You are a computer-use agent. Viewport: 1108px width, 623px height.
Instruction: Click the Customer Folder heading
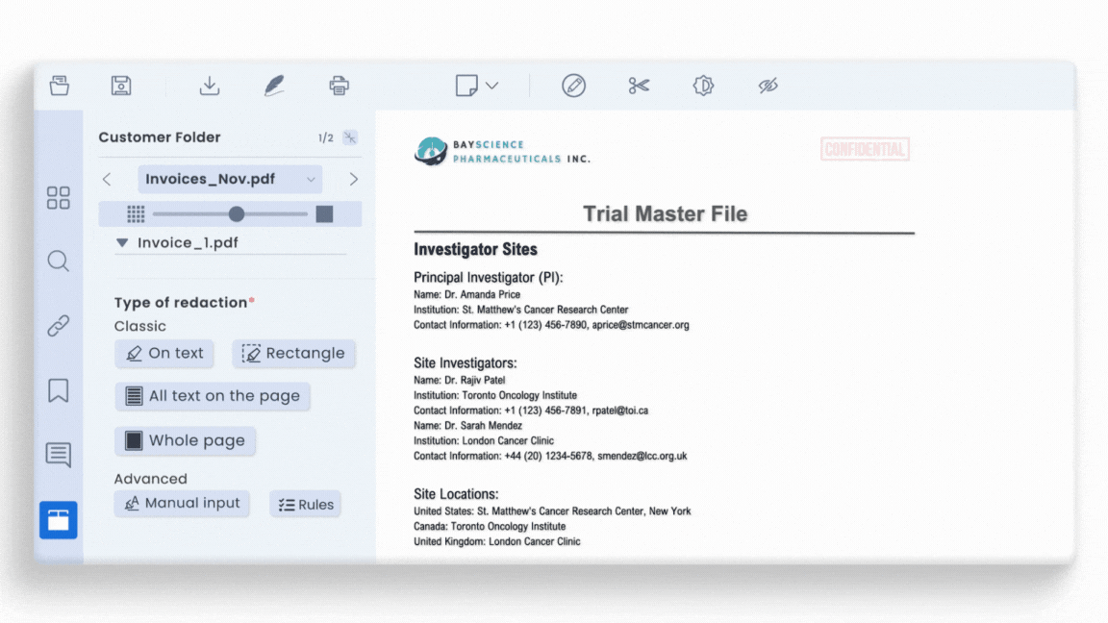[x=160, y=137]
